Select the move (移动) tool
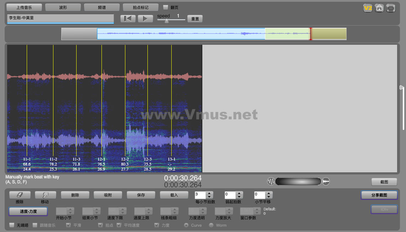This screenshot has height=232, width=406. pos(45,195)
